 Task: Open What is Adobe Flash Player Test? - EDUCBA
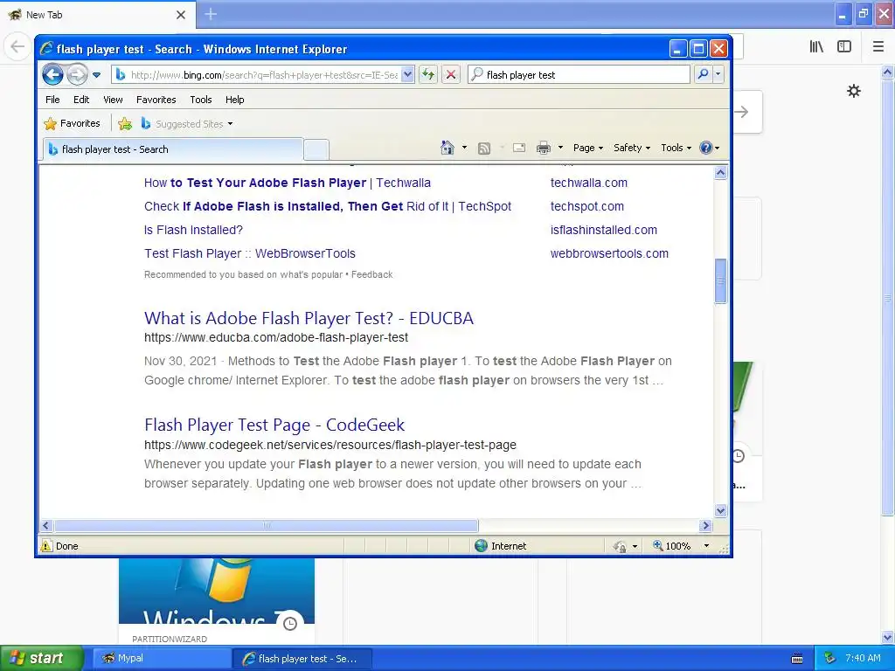(x=309, y=318)
